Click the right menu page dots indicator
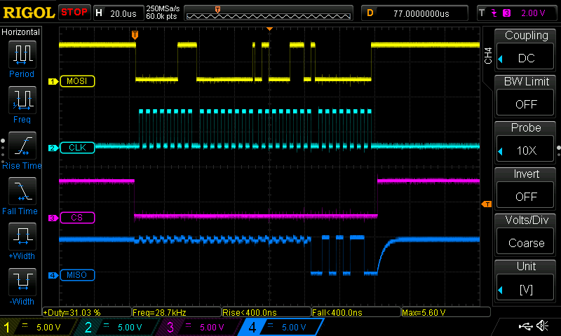Image resolution: width=561 pixels, height=336 pixels. [558, 151]
